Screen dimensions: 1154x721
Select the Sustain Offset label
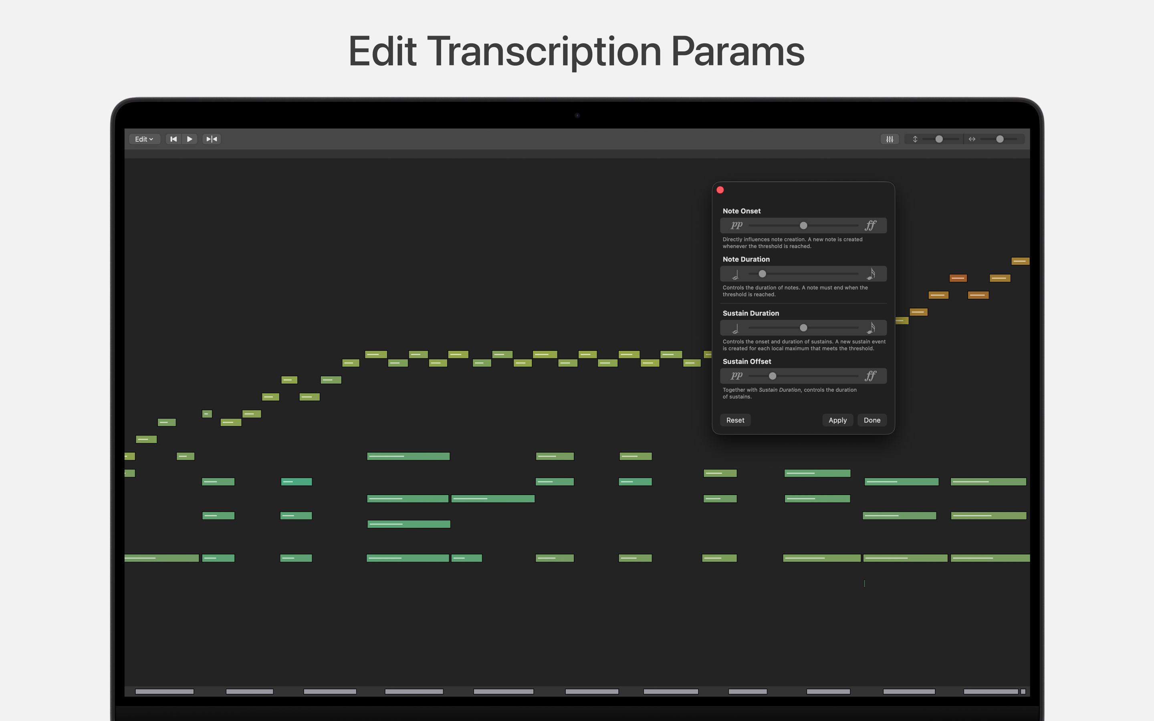pos(747,361)
